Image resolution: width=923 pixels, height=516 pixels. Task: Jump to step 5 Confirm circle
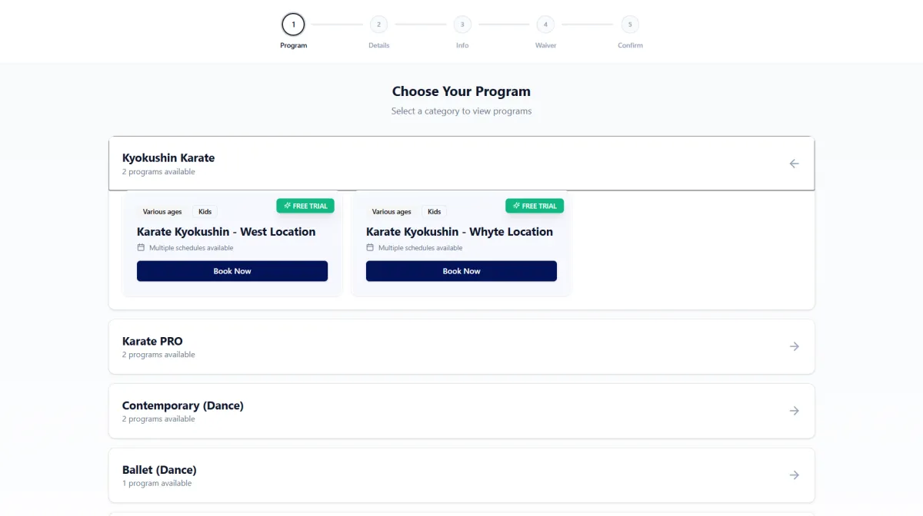[x=630, y=25]
